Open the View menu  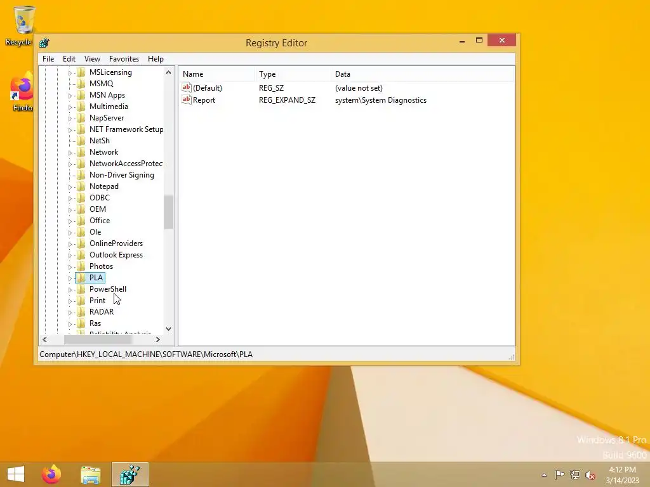(x=92, y=59)
